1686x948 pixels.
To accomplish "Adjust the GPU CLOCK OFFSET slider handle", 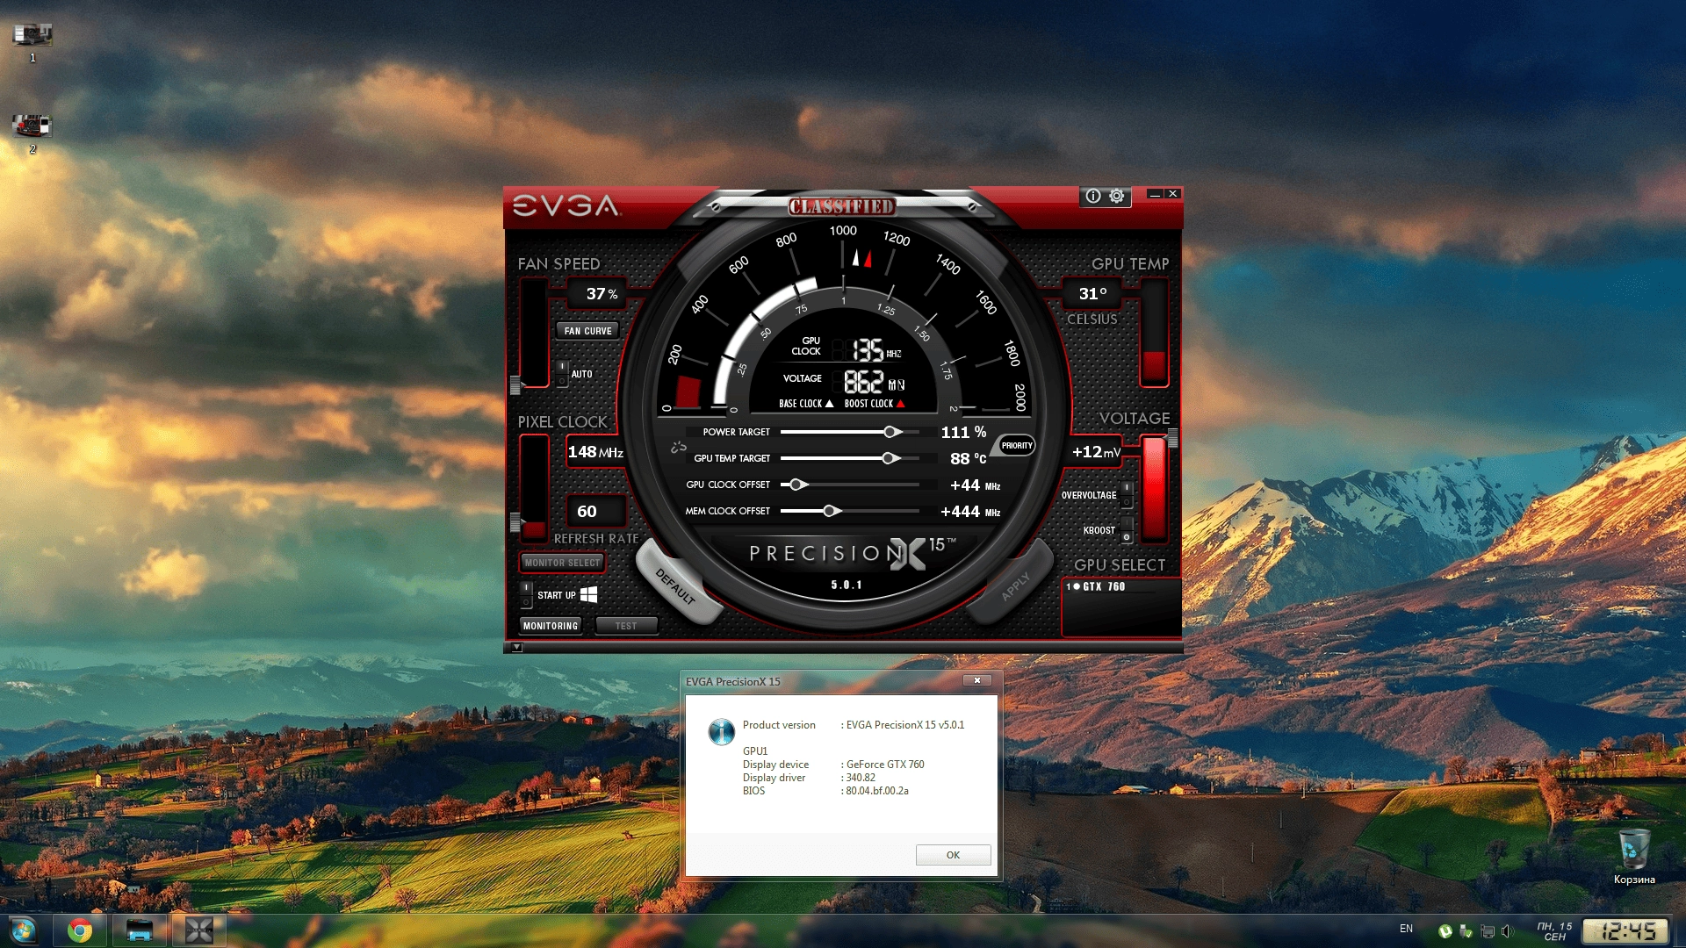I will point(797,485).
